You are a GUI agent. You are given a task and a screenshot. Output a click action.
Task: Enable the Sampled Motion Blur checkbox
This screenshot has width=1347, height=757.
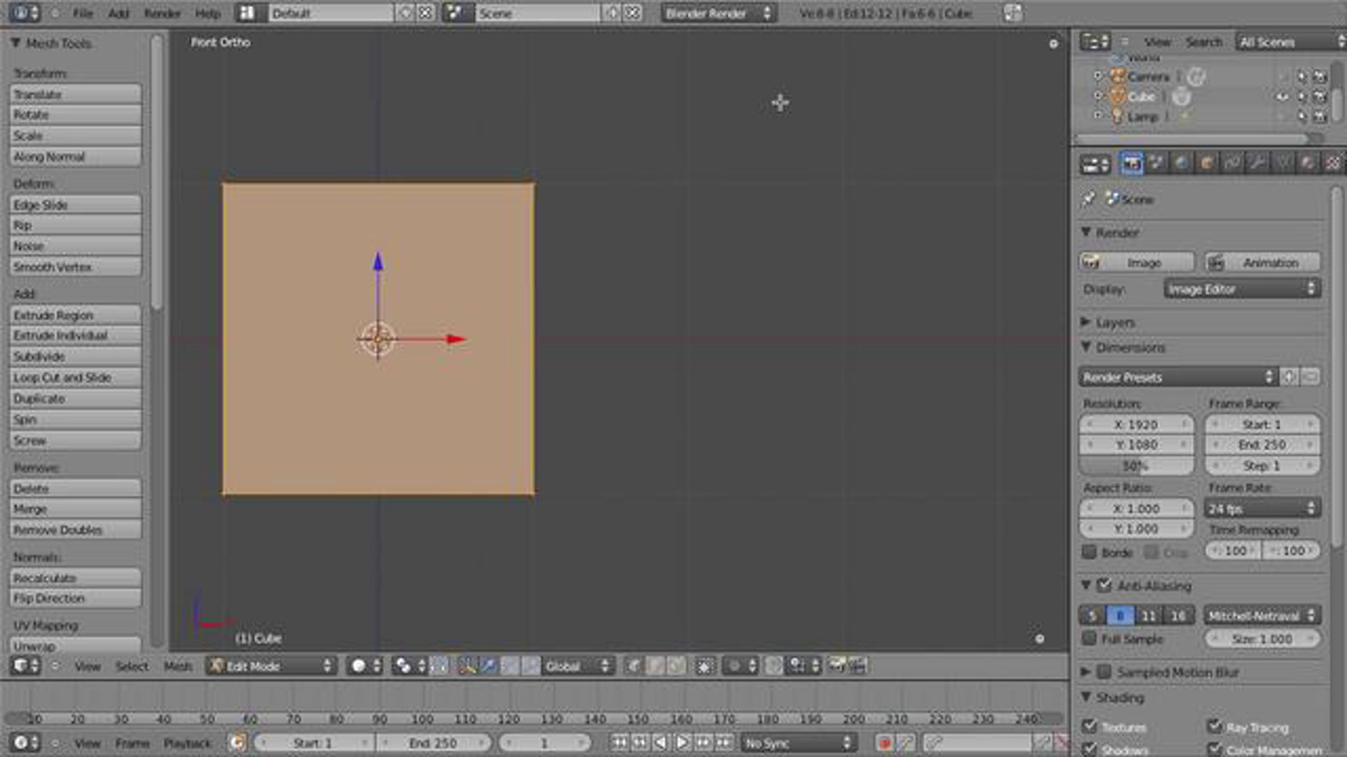(1105, 672)
